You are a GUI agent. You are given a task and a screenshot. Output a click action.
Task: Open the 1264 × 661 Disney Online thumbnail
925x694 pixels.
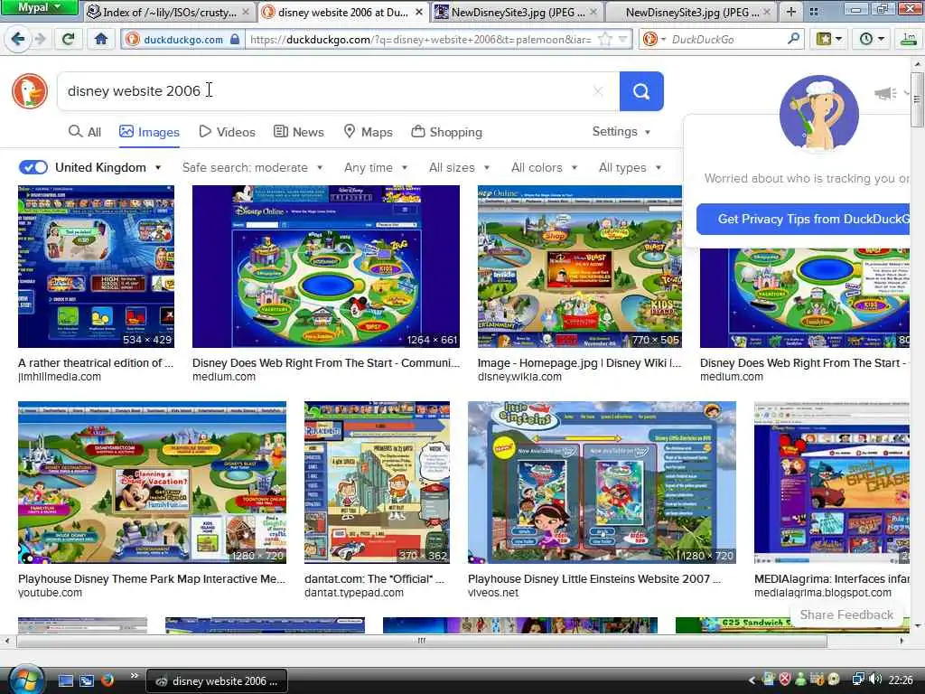point(325,267)
